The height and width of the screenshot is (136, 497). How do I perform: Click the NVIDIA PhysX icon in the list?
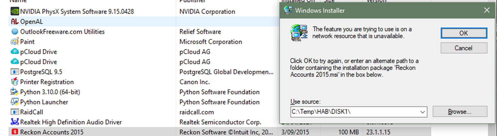click(x=15, y=12)
